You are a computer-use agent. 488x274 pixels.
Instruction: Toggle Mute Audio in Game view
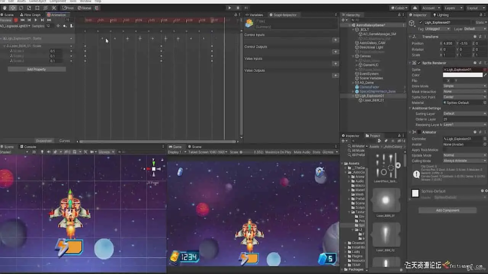[x=302, y=152]
